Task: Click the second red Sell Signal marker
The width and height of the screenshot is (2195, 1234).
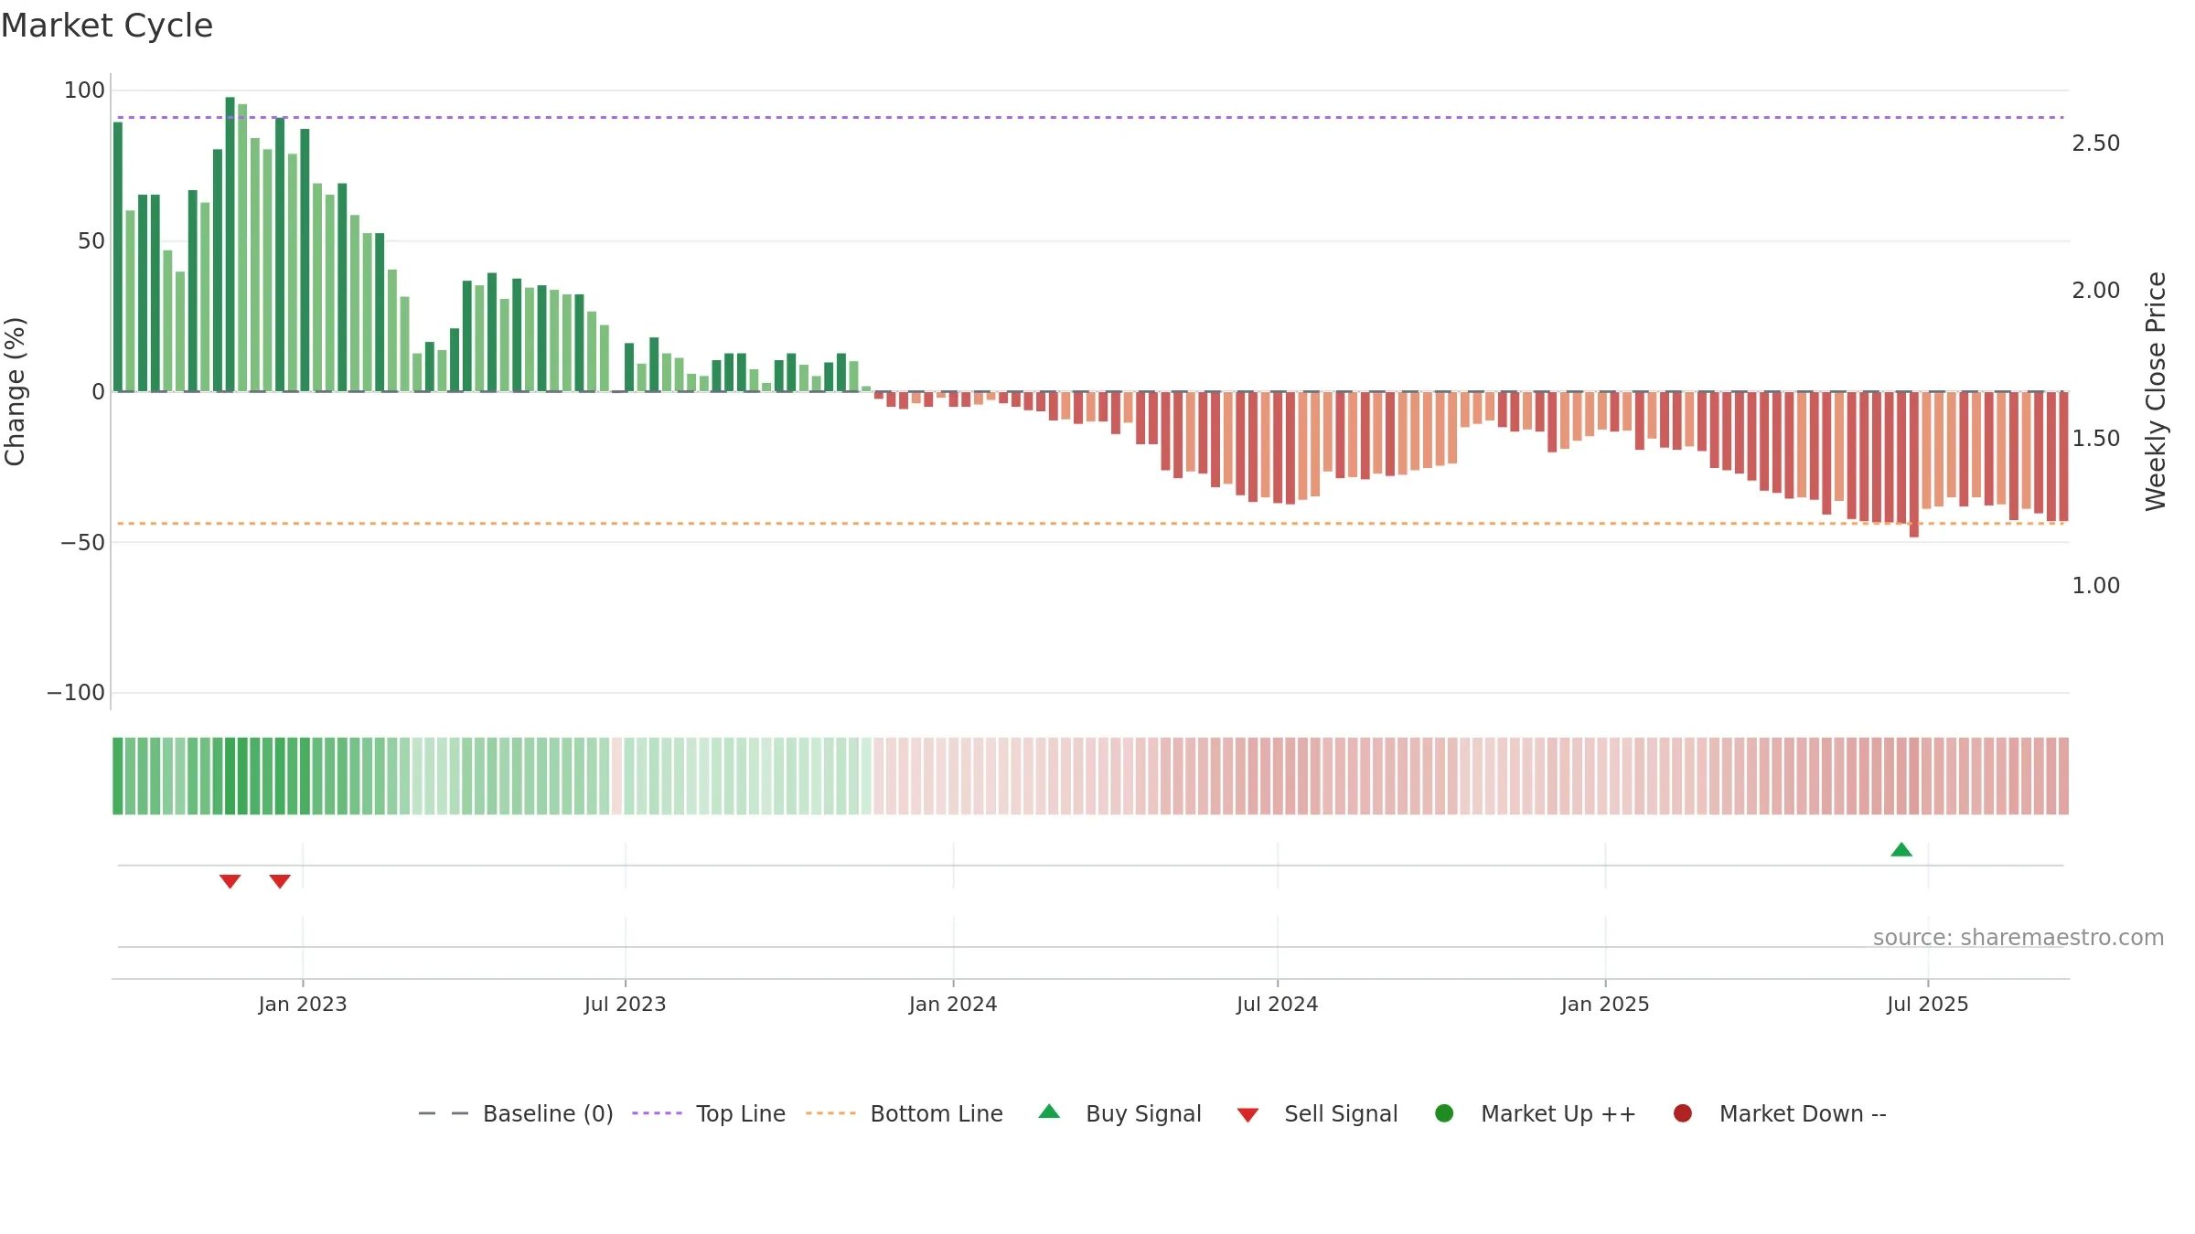Action: pos(280,881)
